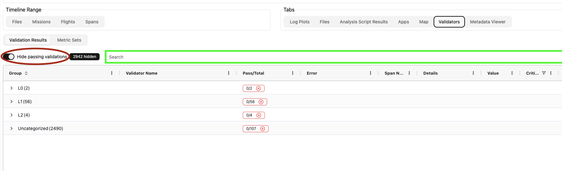Open the Validators tab

tap(449, 22)
